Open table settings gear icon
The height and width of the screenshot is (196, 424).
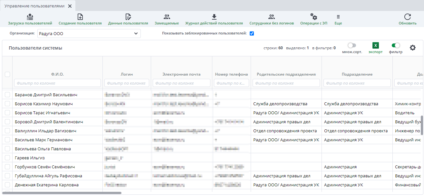(413, 48)
